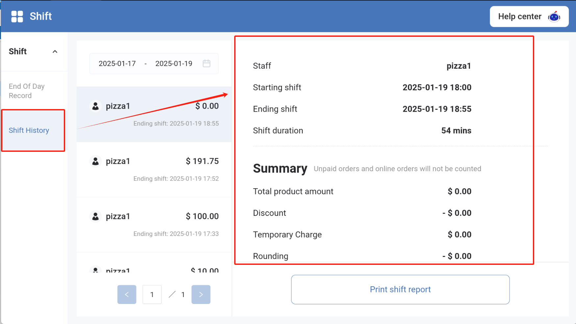576x324 pixels.
Task: Click the person icon on the $100.00 shift
Action: click(x=95, y=216)
